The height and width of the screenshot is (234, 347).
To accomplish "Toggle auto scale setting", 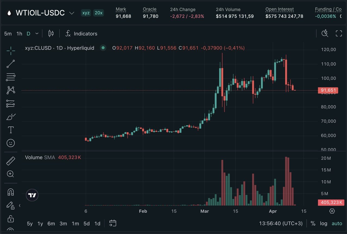I will (337, 223).
